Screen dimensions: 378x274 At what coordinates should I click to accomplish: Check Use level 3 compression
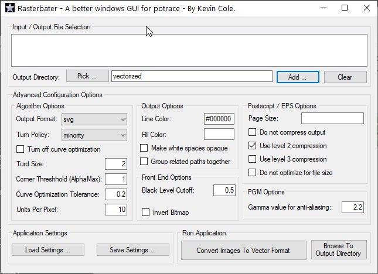pyautogui.click(x=252, y=159)
